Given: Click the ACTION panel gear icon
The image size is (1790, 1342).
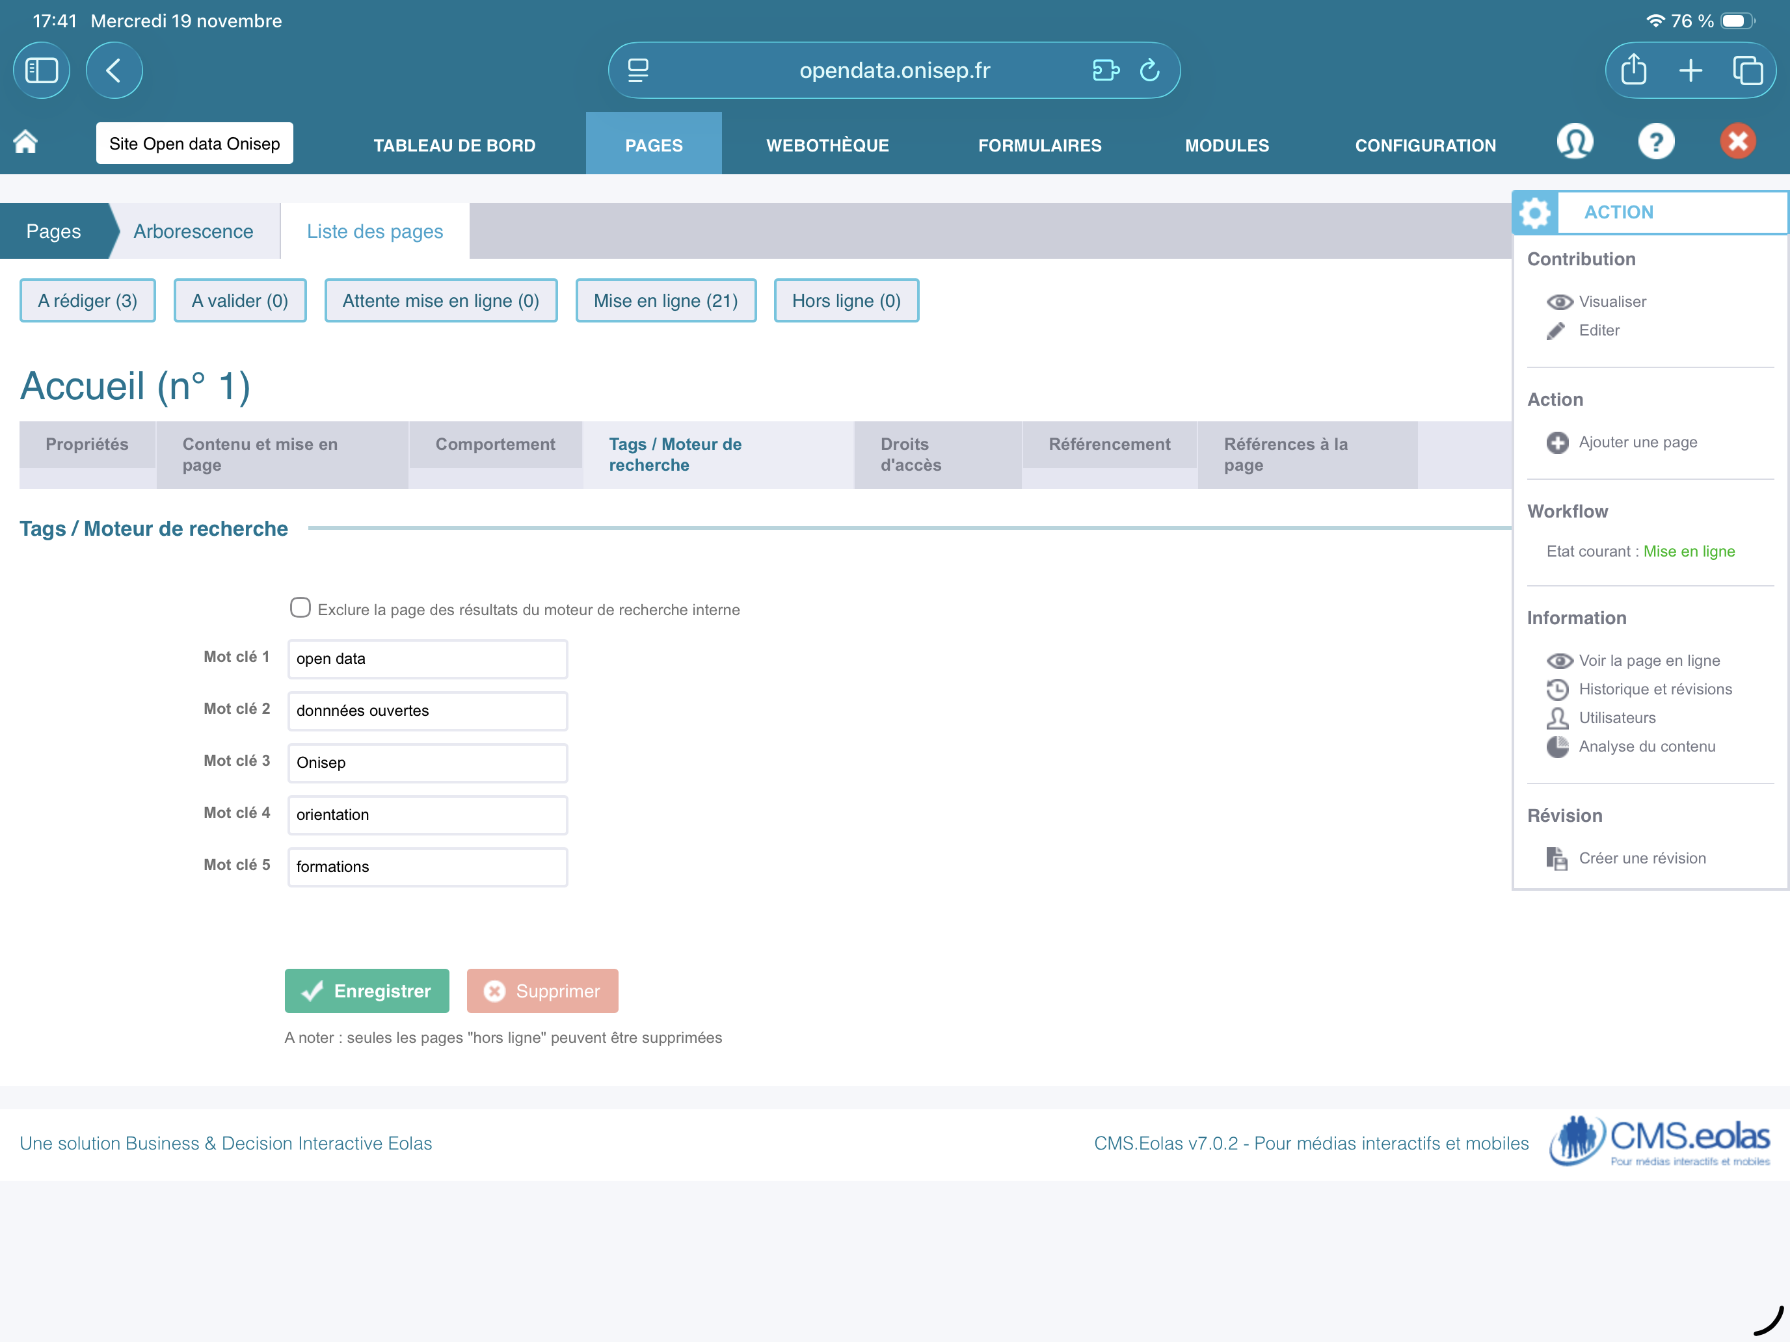Looking at the screenshot, I should point(1535,213).
